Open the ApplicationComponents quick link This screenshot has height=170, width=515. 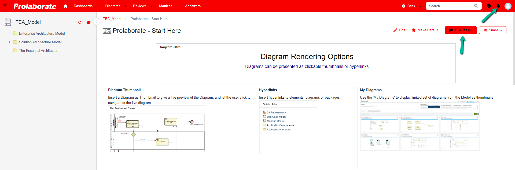(x=280, y=125)
